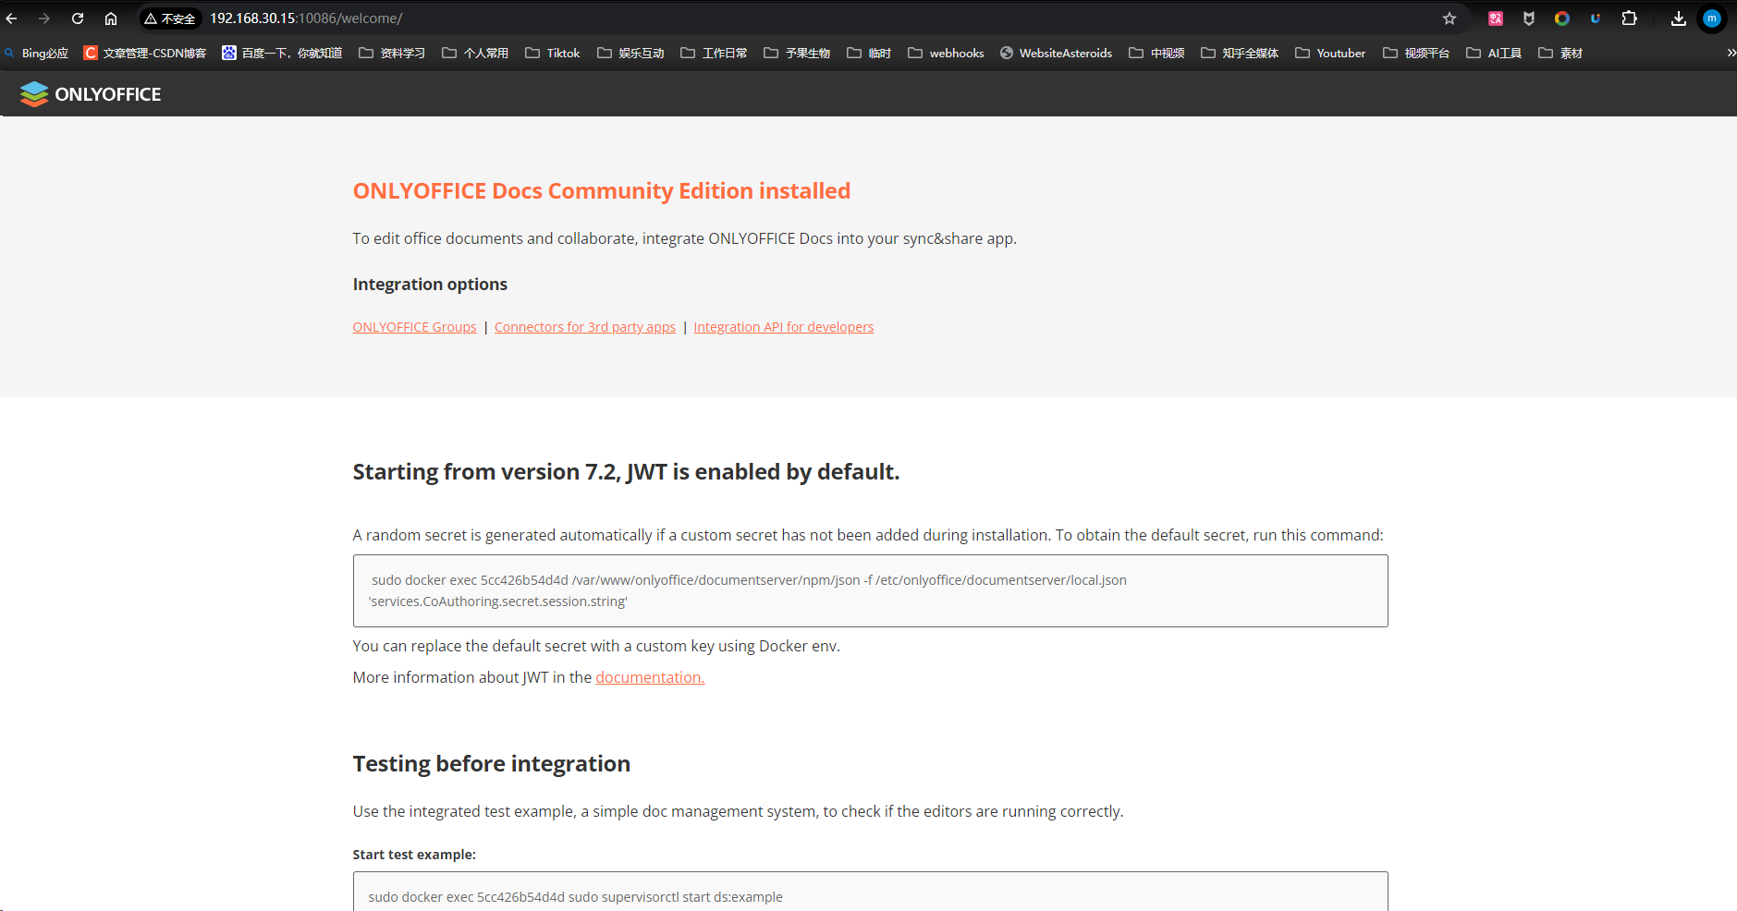The image size is (1737, 911).
Task: Click the 'To edit office documents' paragraph
Action: pyautogui.click(x=684, y=238)
